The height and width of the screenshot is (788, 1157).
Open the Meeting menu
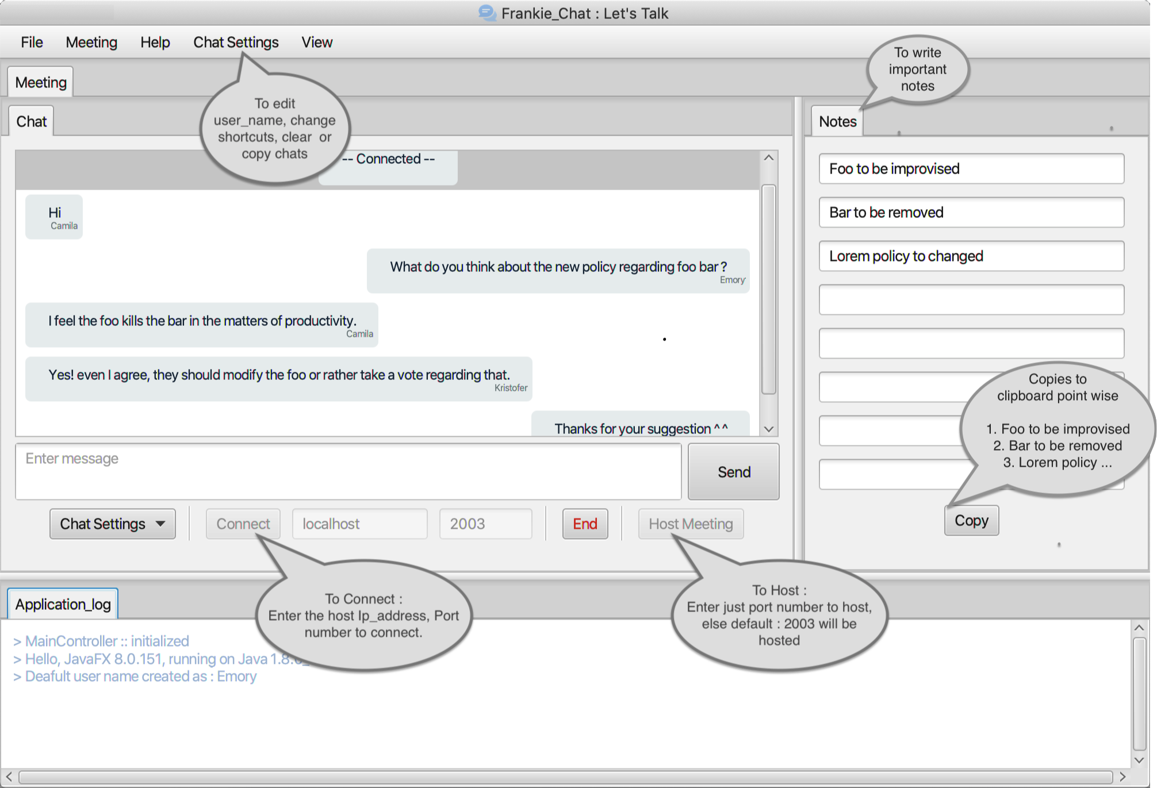click(91, 42)
